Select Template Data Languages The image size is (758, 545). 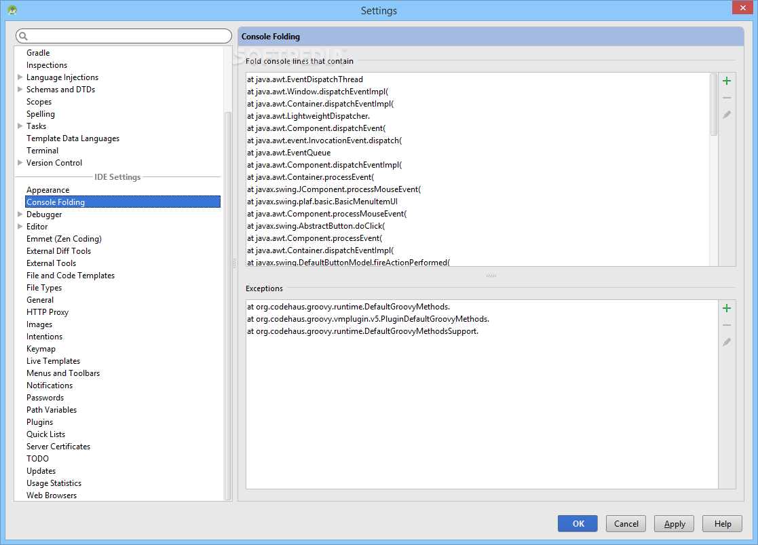(73, 138)
